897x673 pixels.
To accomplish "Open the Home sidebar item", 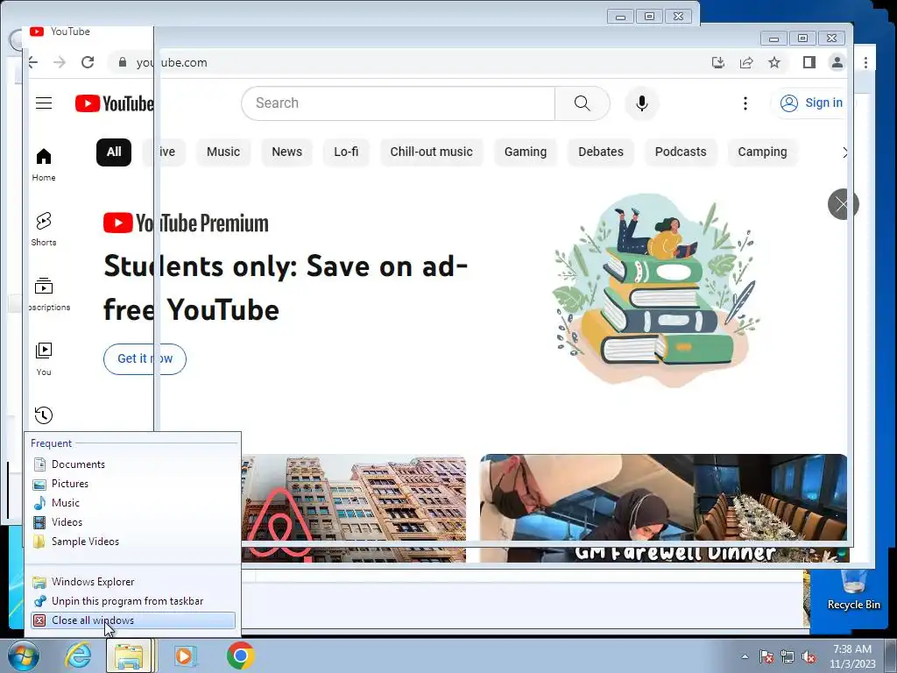I will coord(44,165).
